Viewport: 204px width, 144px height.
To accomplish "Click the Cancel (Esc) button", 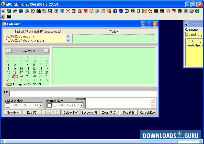I will [x=148, y=112].
